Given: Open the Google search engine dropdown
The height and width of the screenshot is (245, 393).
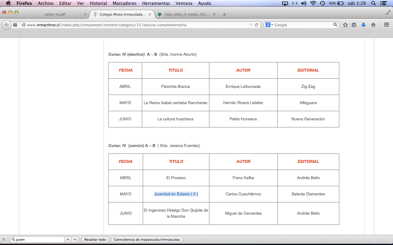Looking at the screenshot, I should pyautogui.click(x=269, y=25).
